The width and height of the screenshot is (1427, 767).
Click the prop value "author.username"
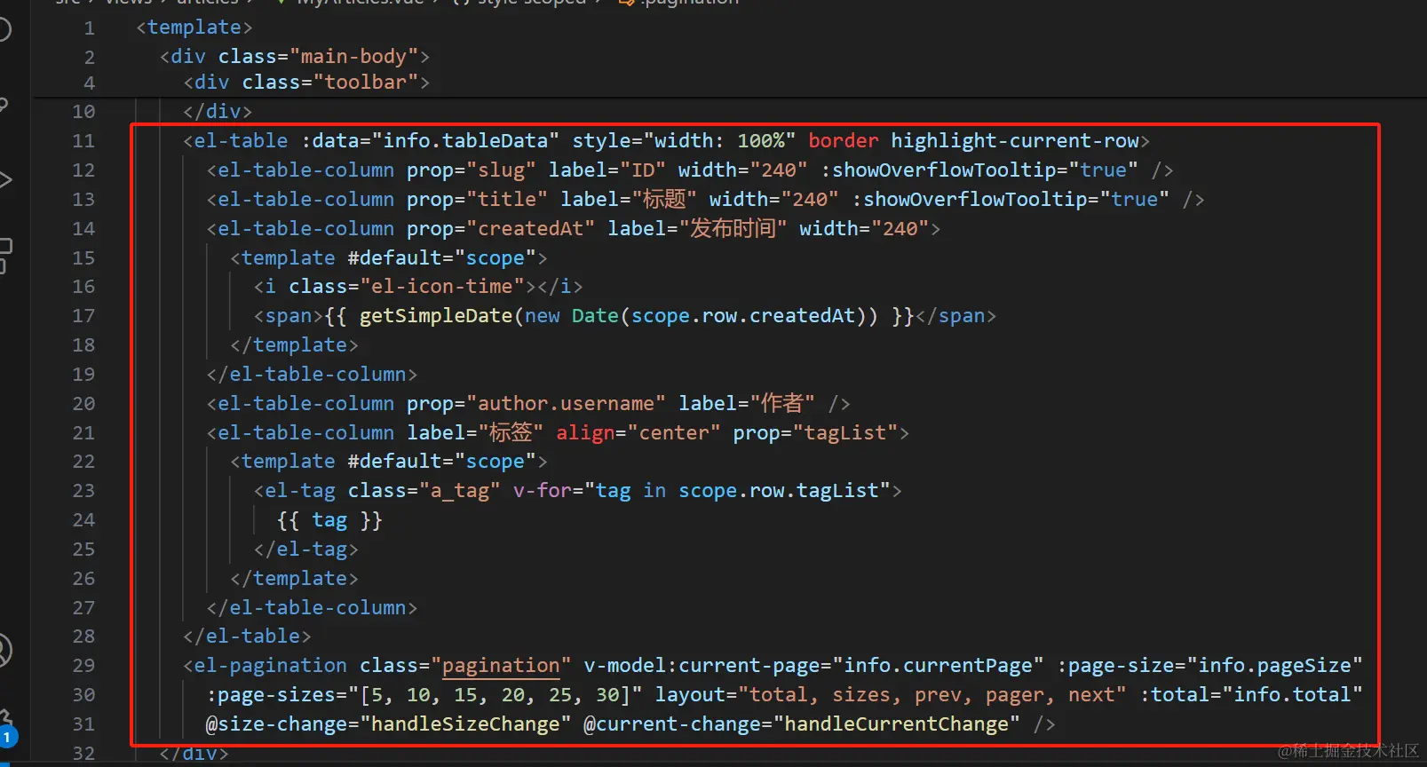pos(566,403)
